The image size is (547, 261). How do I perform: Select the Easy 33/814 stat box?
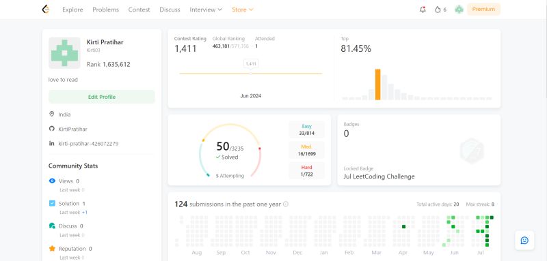[x=306, y=129]
